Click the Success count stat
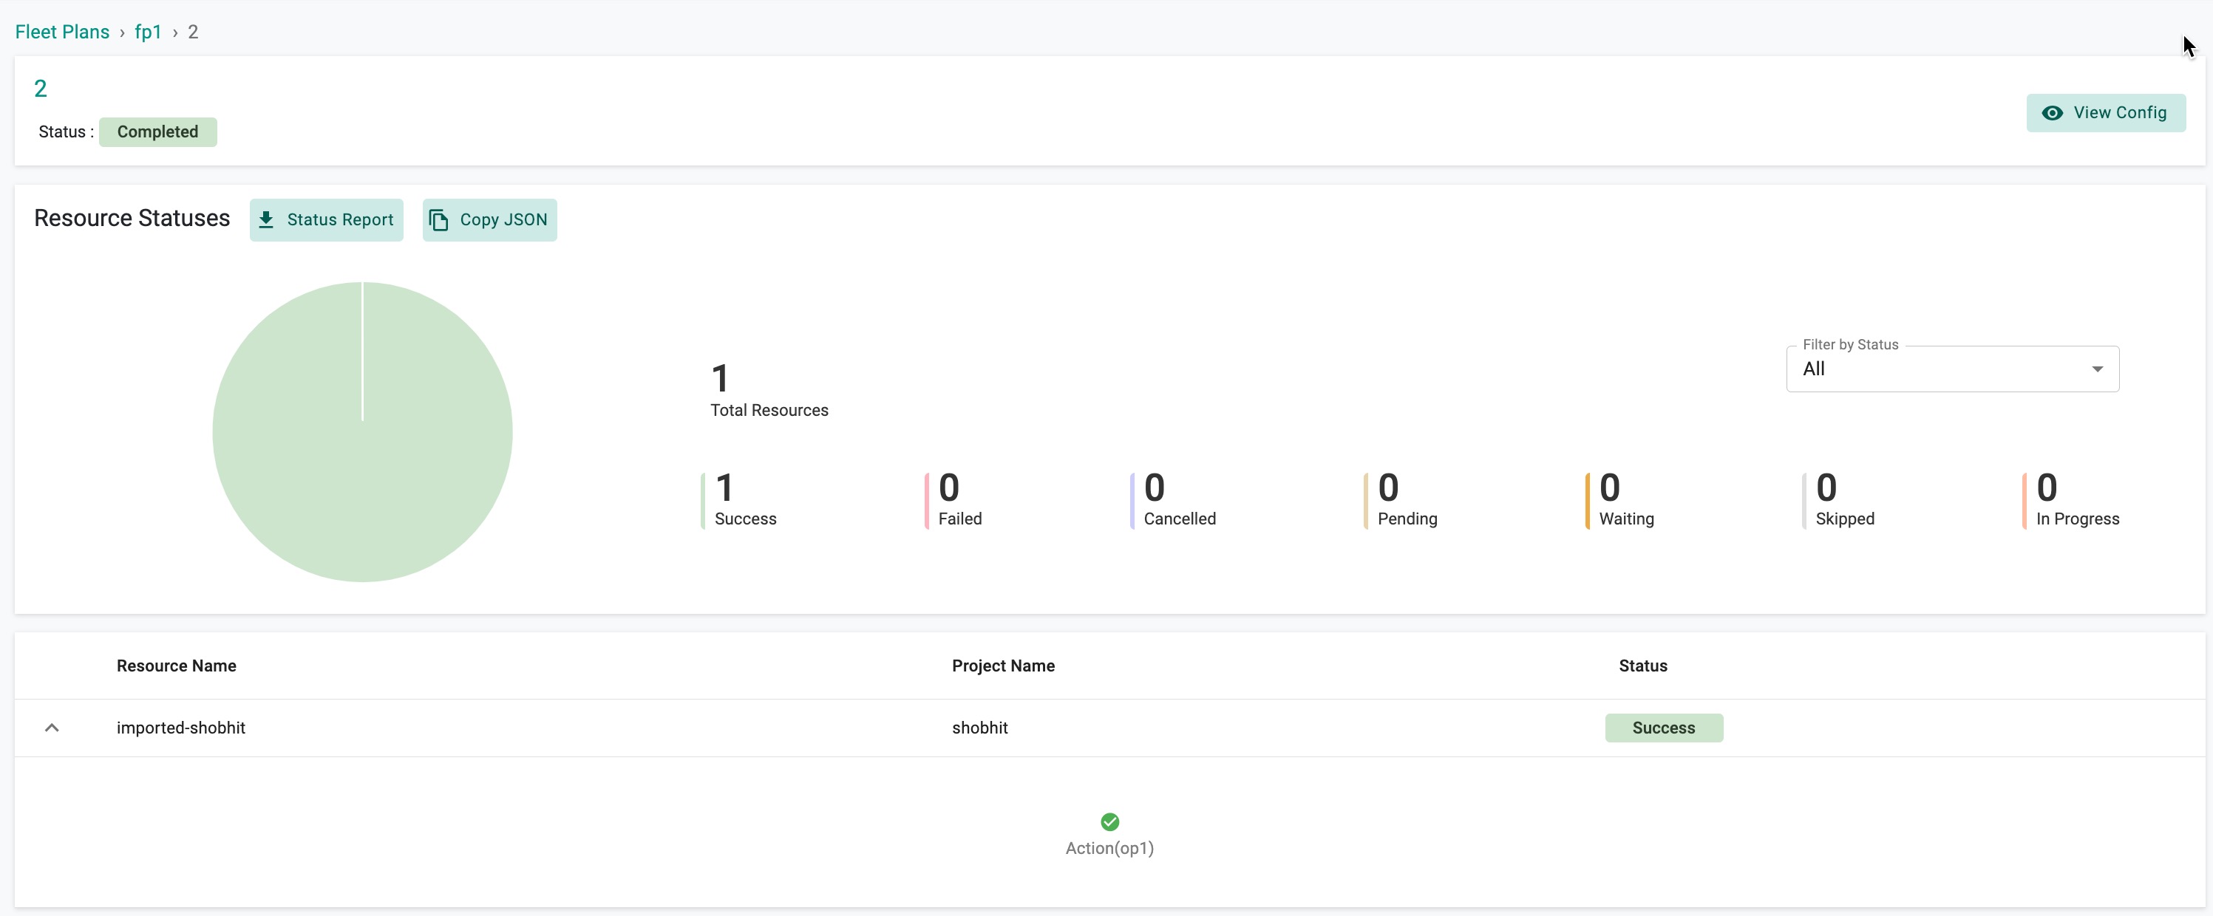Viewport: 2213px width, 916px height. 739,499
